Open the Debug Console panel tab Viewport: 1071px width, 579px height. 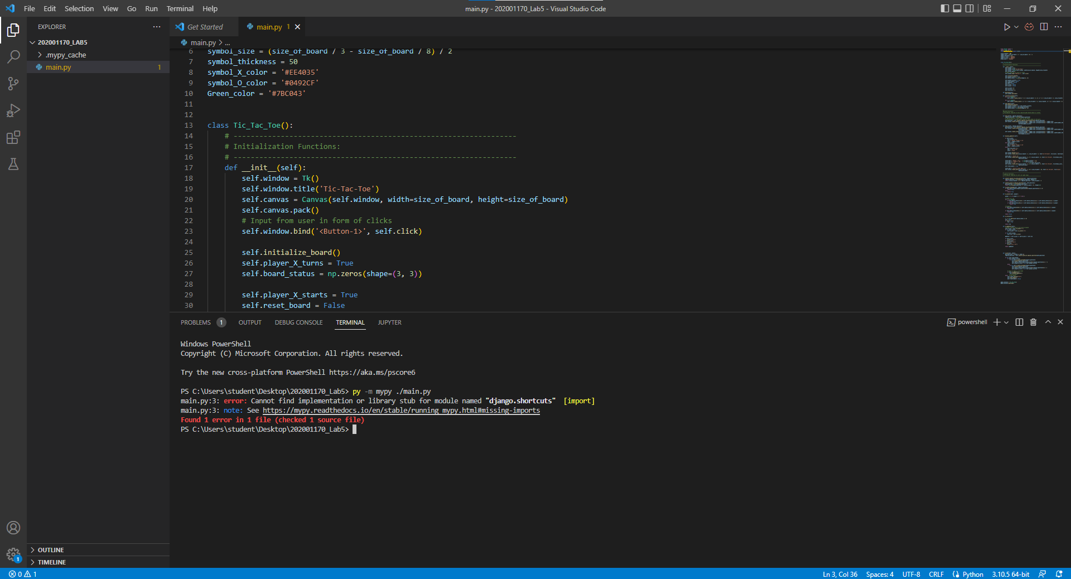coord(298,322)
